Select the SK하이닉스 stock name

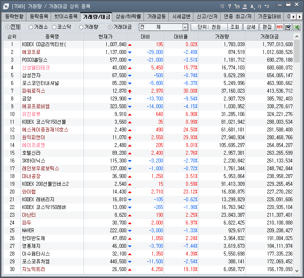pyautogui.click(x=34, y=161)
